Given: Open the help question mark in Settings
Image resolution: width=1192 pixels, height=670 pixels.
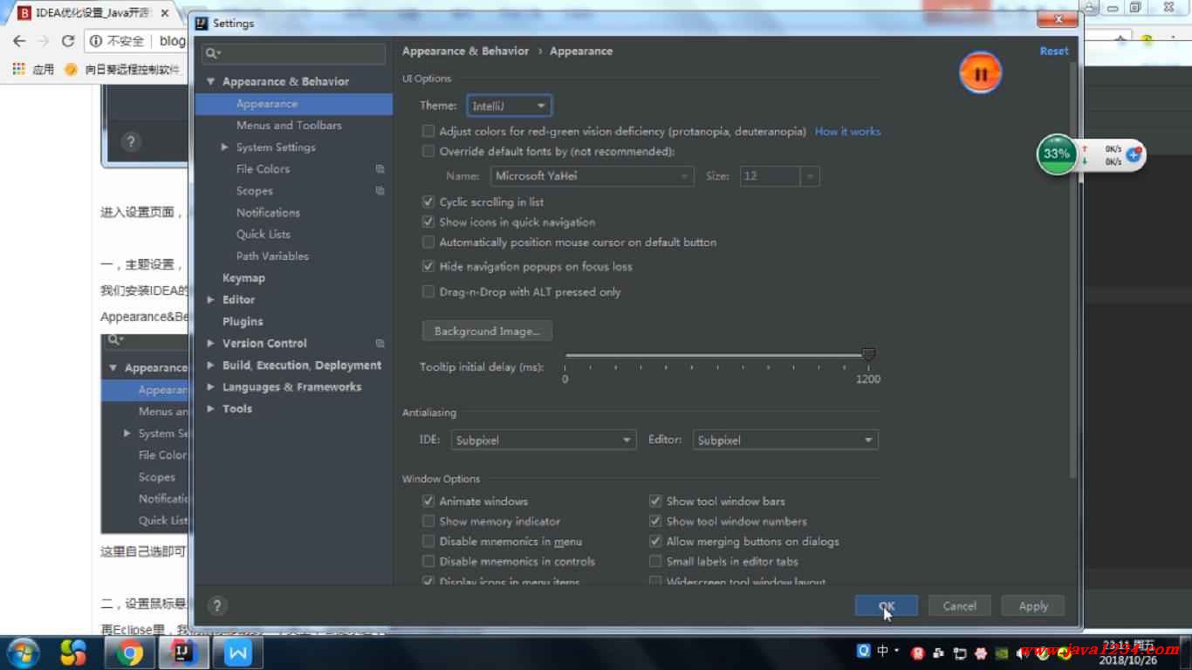Looking at the screenshot, I should point(217,605).
